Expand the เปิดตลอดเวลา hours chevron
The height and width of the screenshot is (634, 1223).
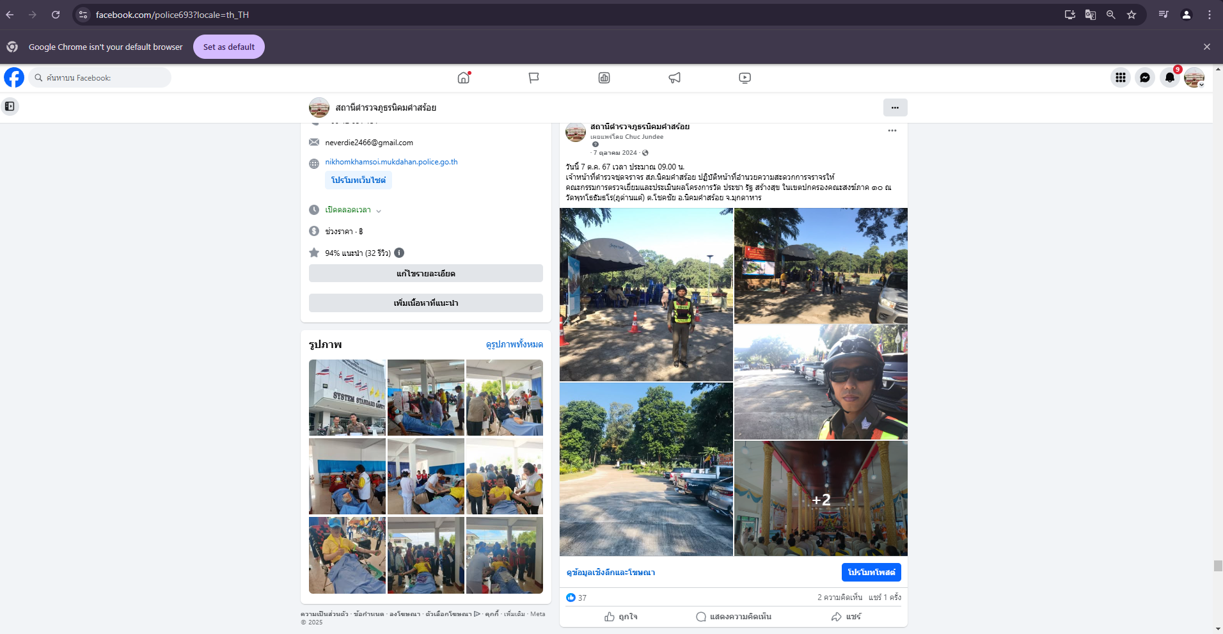pyautogui.click(x=379, y=210)
